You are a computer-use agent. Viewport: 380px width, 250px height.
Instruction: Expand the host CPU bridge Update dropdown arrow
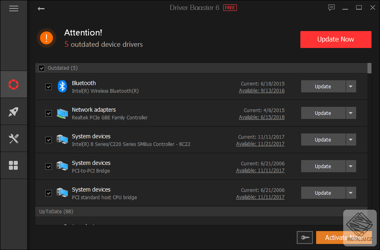coord(351,193)
